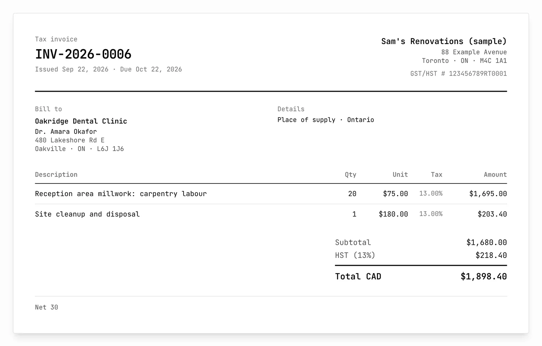542x346 pixels.
Task: Select the HST amount $218.40
Action: click(491, 256)
